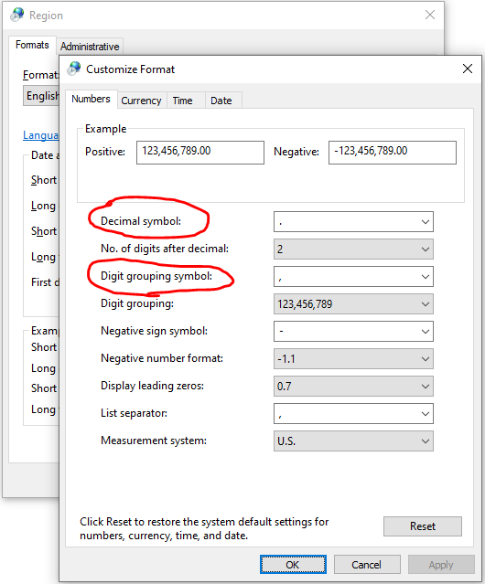Screen dimensions: 485x584
Task: Expand the Negative sign symbol dropdown
Action: tap(353, 332)
